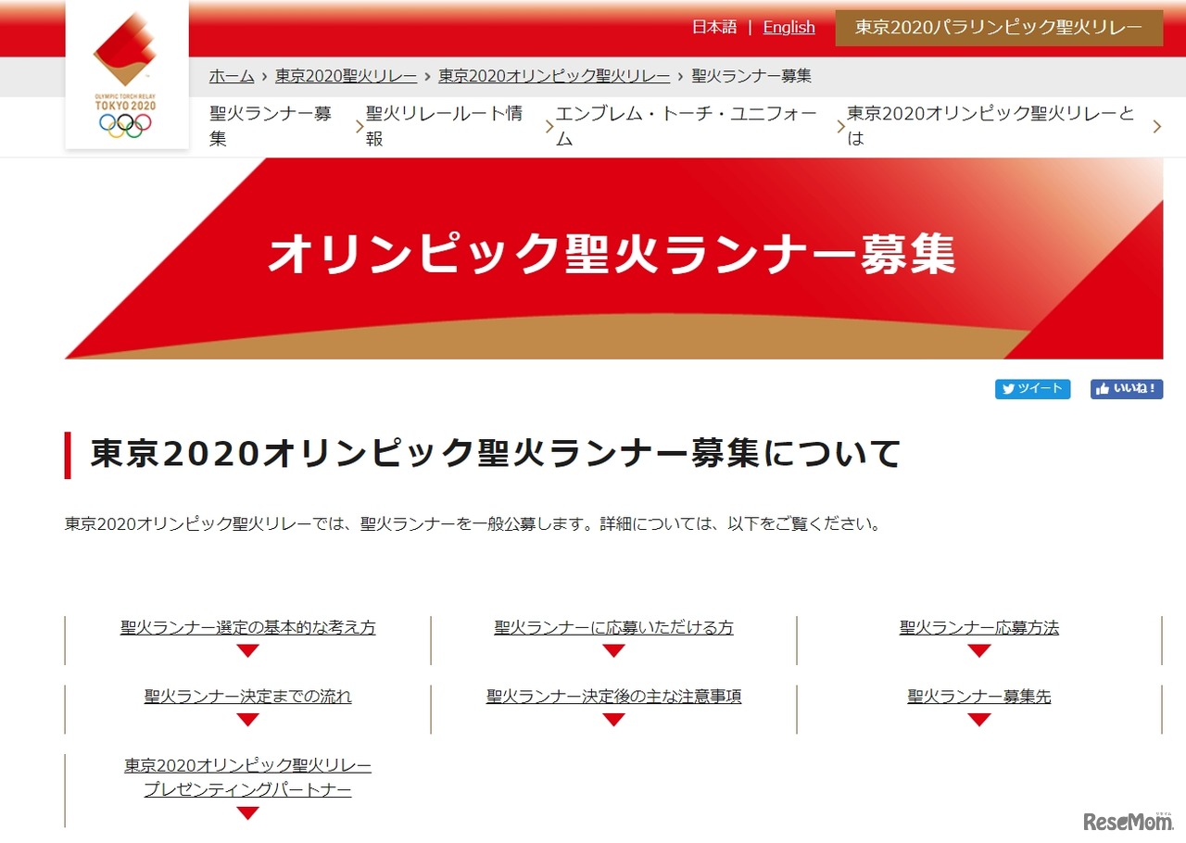Image resolution: width=1186 pixels, height=843 pixels.
Task: Open the 東京2020聖火リレー breadcrumb link
Action: (x=345, y=76)
